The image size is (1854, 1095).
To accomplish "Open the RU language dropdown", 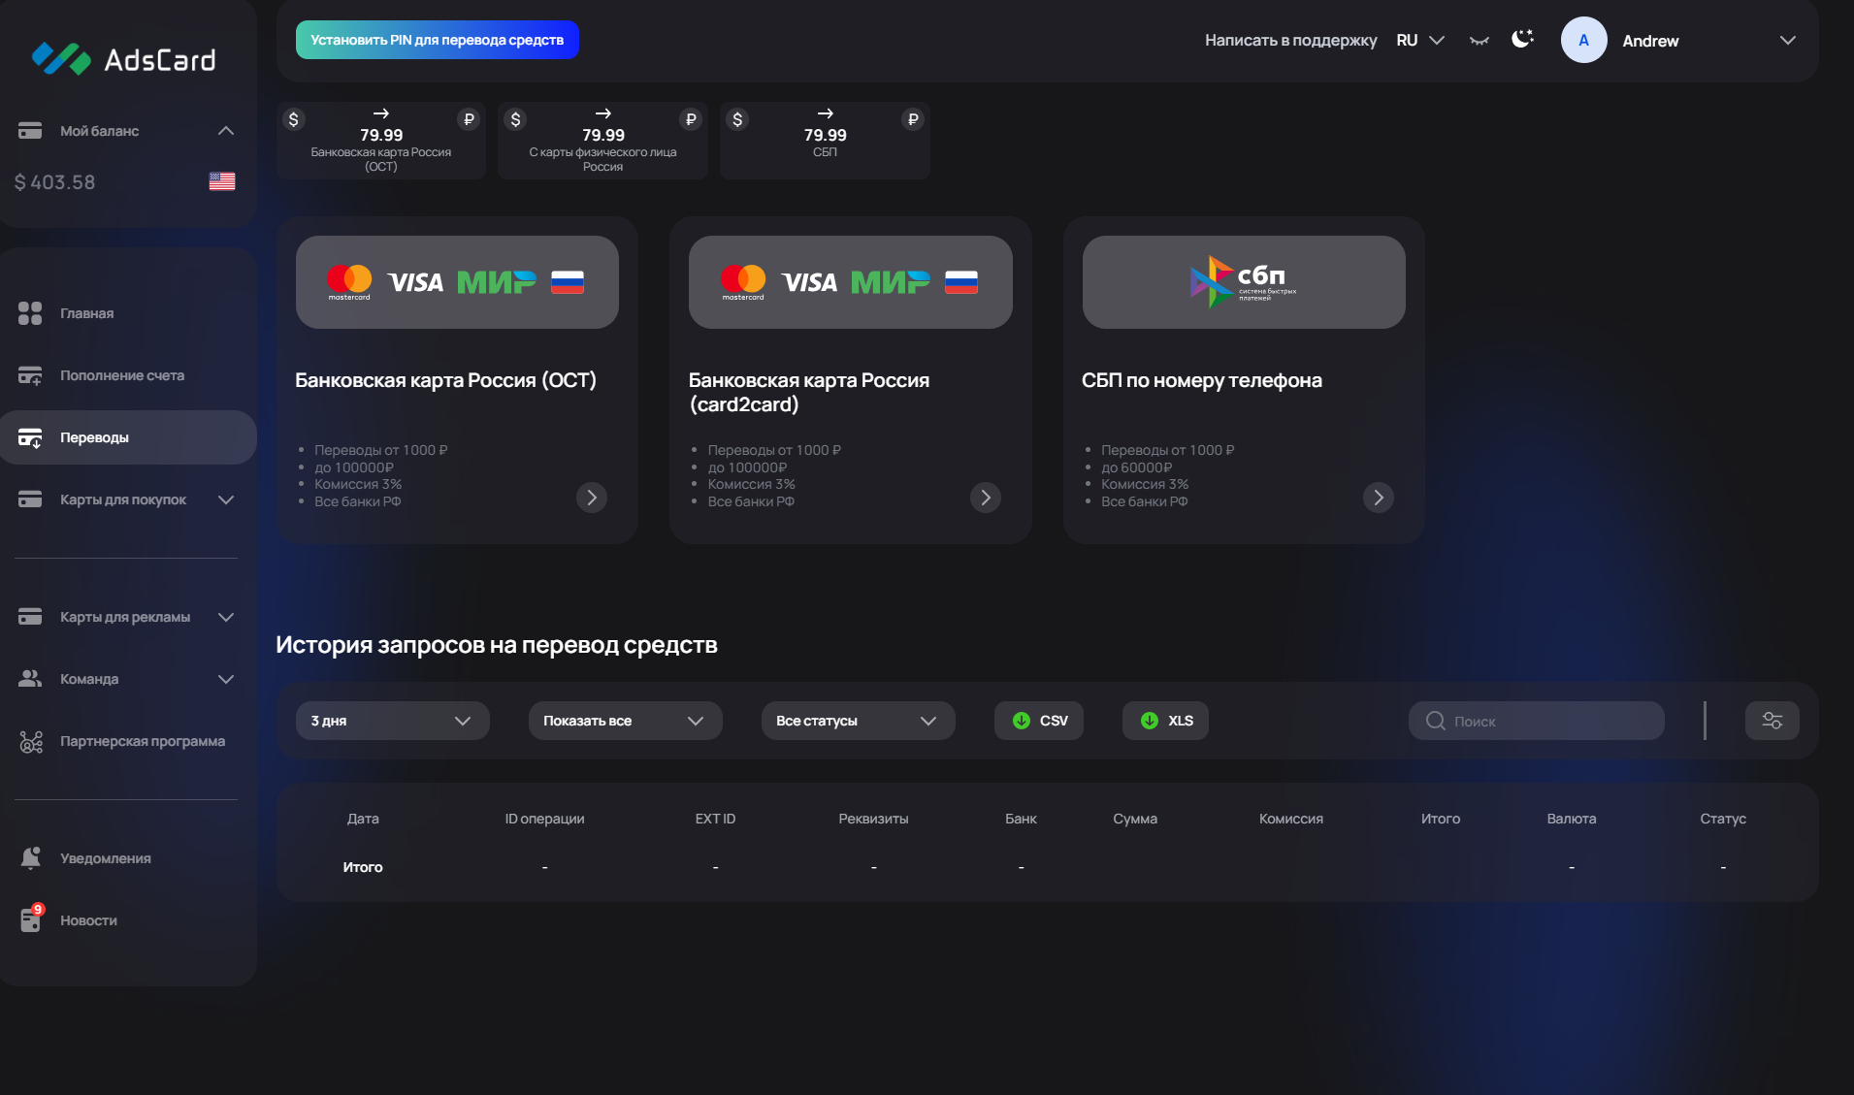I will pos(1420,40).
